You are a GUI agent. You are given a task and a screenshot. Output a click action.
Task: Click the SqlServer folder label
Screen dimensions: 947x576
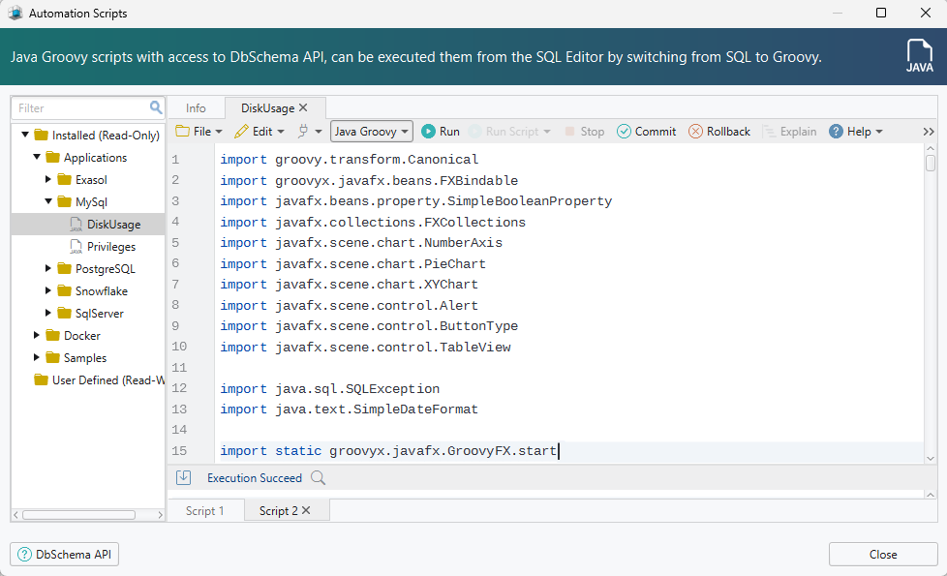point(99,314)
